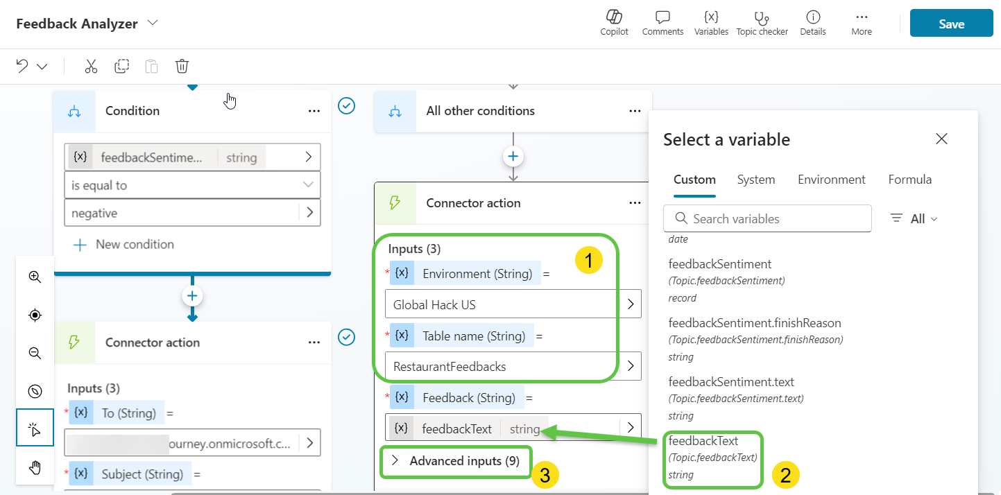1001x495 pixels.
Task: Click the Zoom out canvas tool
Action: pyautogui.click(x=35, y=353)
